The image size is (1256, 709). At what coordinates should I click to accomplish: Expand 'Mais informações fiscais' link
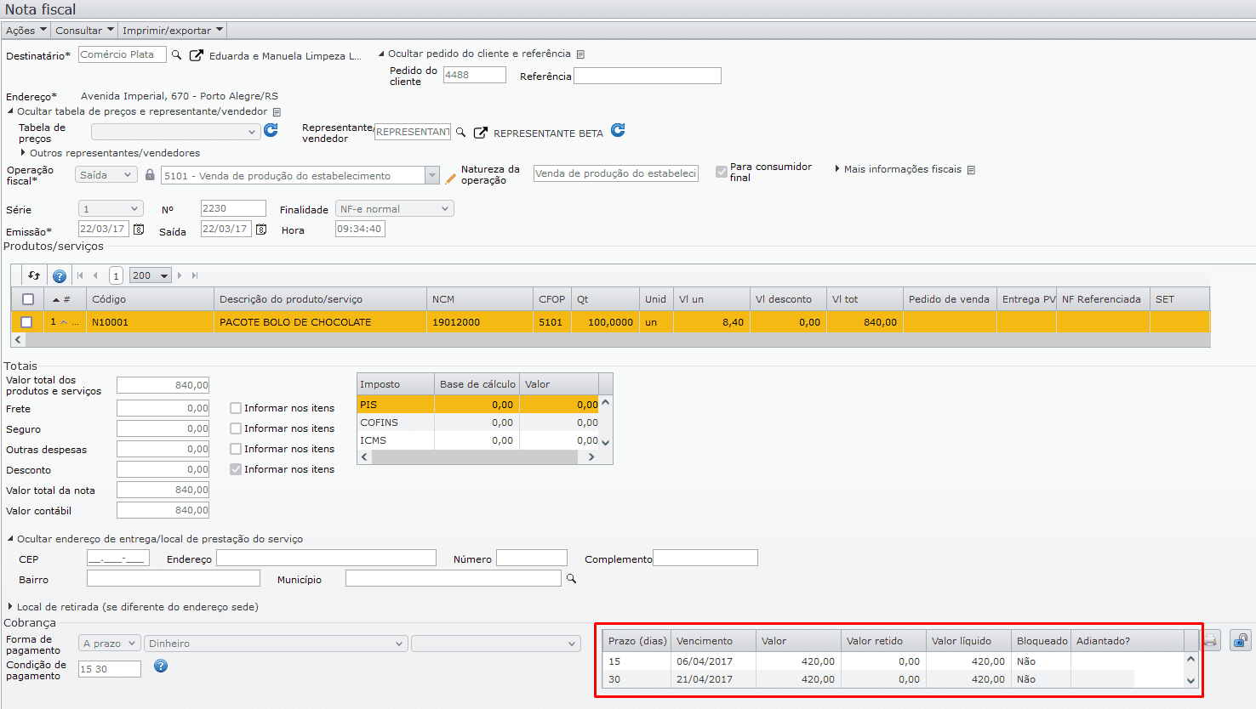point(902,169)
